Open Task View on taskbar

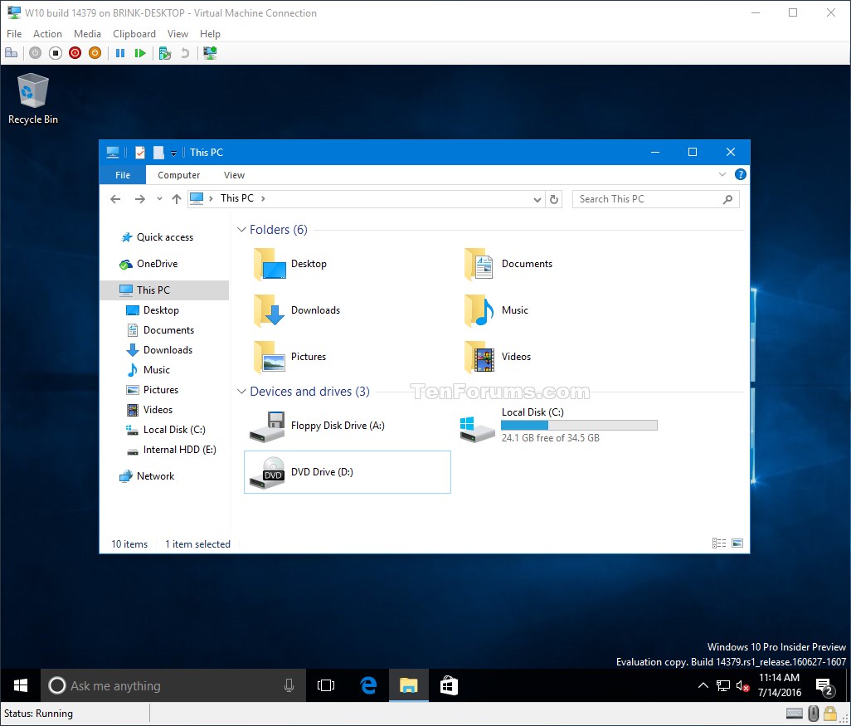coord(326,686)
